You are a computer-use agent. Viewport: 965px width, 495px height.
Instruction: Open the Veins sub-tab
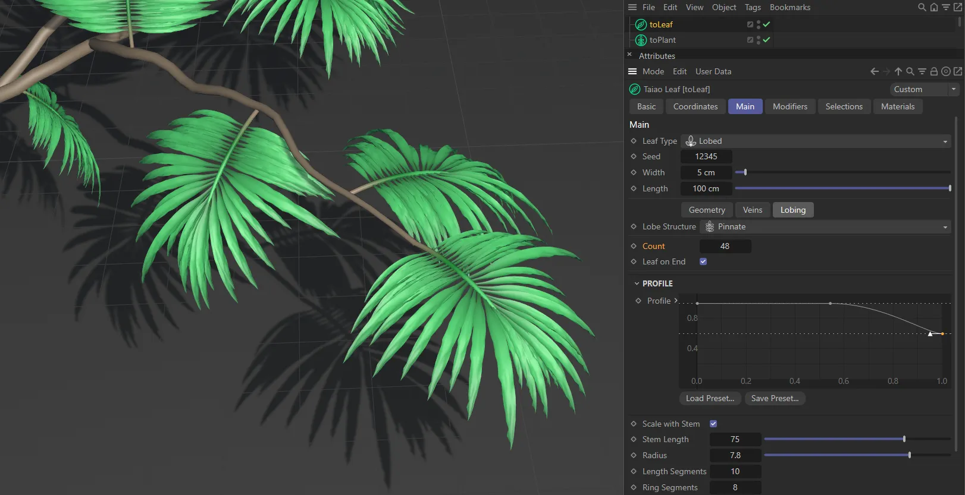click(x=752, y=210)
